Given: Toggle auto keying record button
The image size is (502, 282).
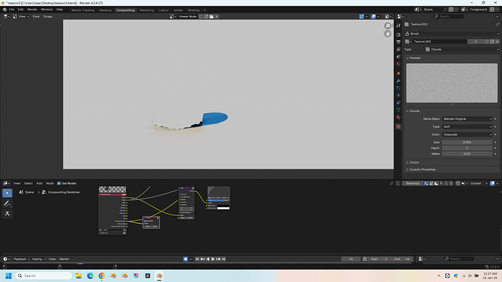Looking at the screenshot, I should pos(186,259).
